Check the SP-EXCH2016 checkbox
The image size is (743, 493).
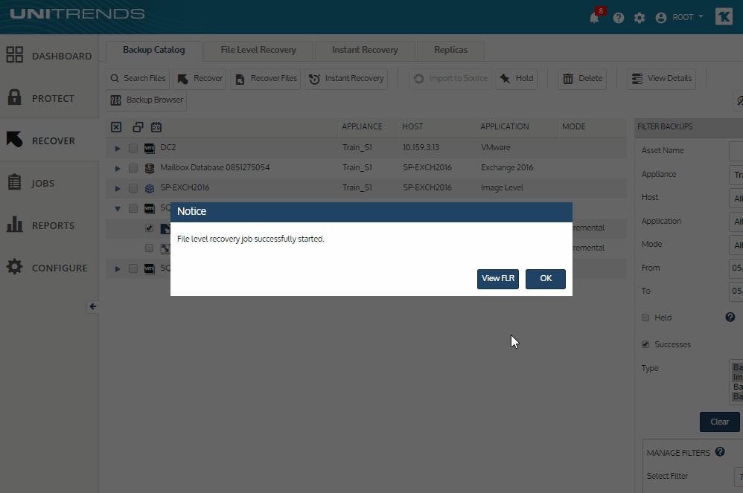(x=133, y=188)
